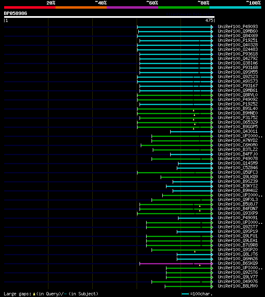
Task: Select the UniRef100_Q42792 label
Action: click(x=238, y=58)
